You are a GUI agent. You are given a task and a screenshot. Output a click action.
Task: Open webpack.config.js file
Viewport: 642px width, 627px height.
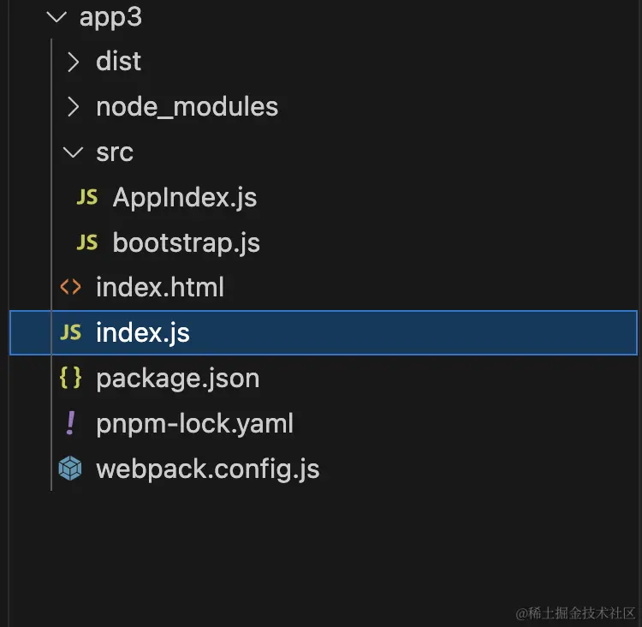click(207, 469)
